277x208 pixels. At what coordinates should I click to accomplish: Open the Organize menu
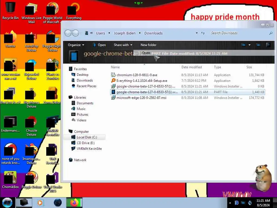[x=76, y=45]
